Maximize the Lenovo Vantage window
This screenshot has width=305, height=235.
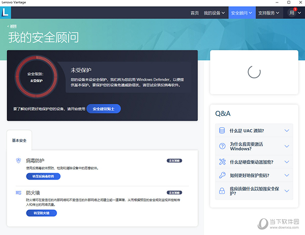tap(289, 3)
